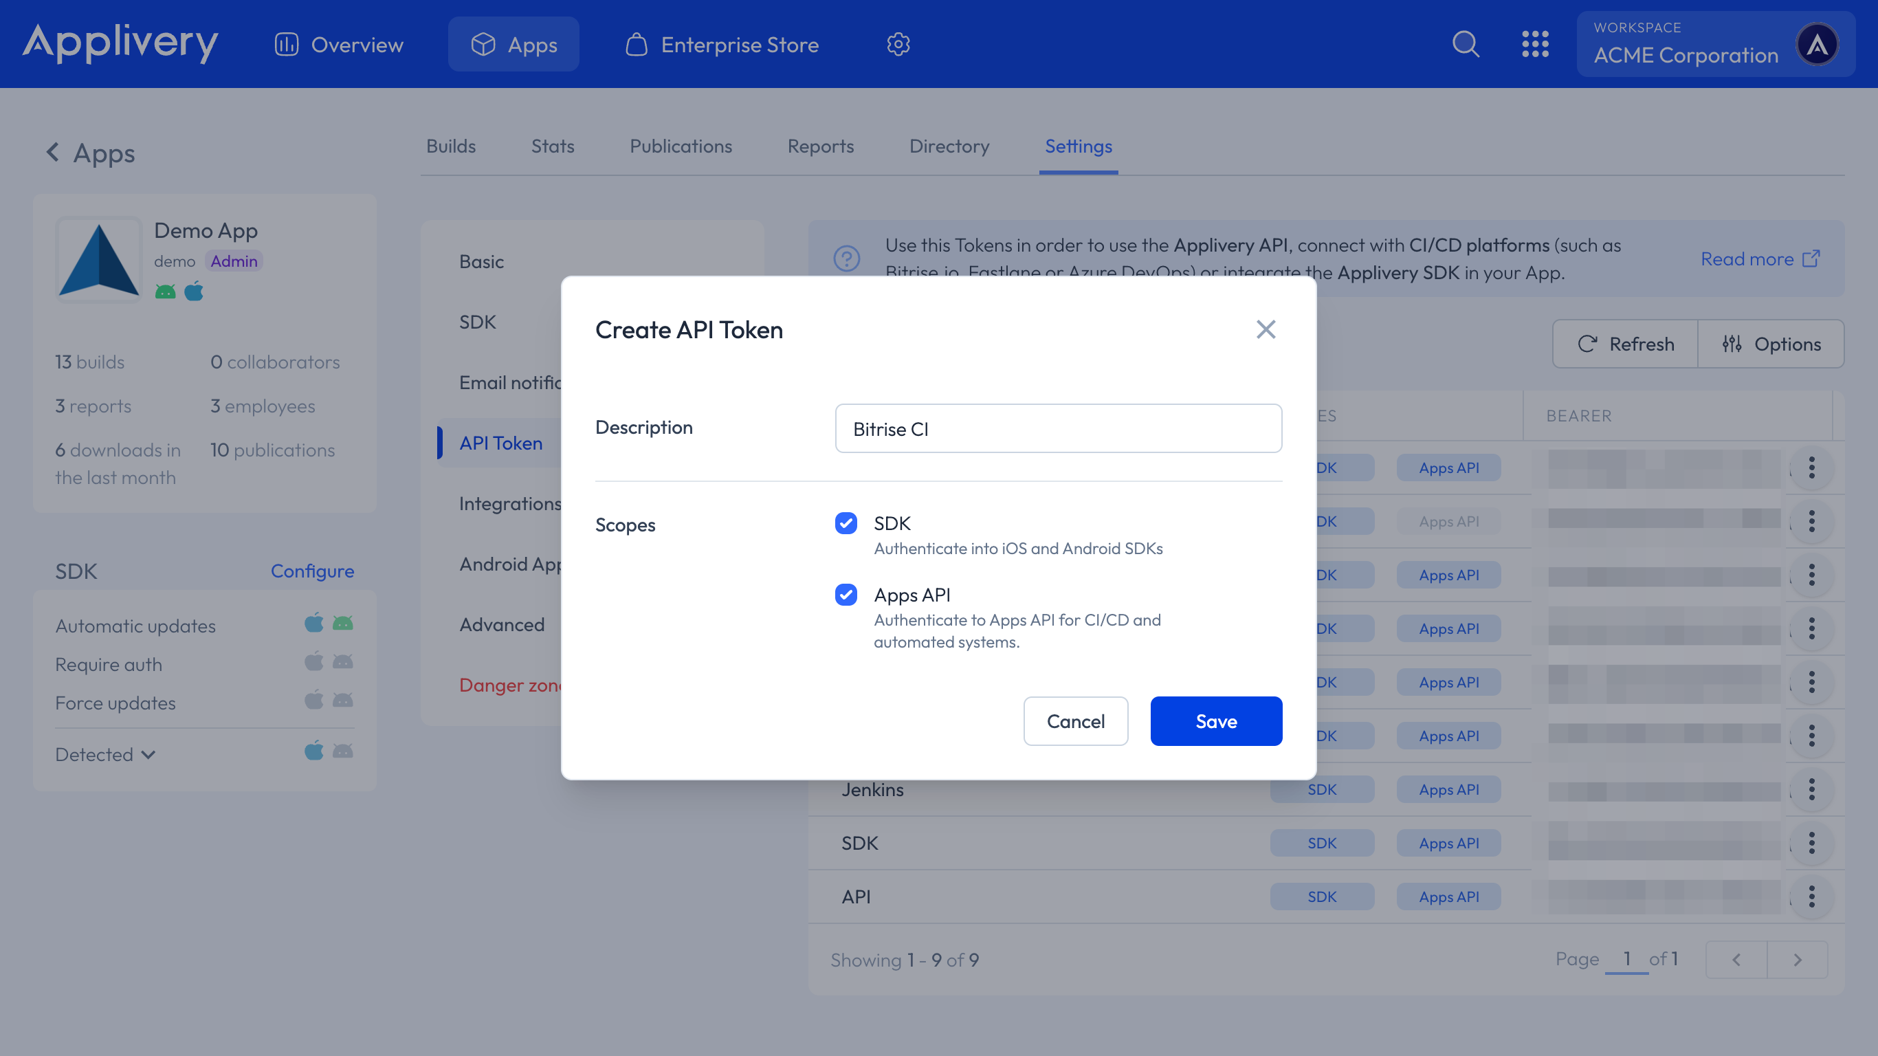Click the Android icon under Demo App
Screen dimensions: 1878x1056
coord(166,291)
